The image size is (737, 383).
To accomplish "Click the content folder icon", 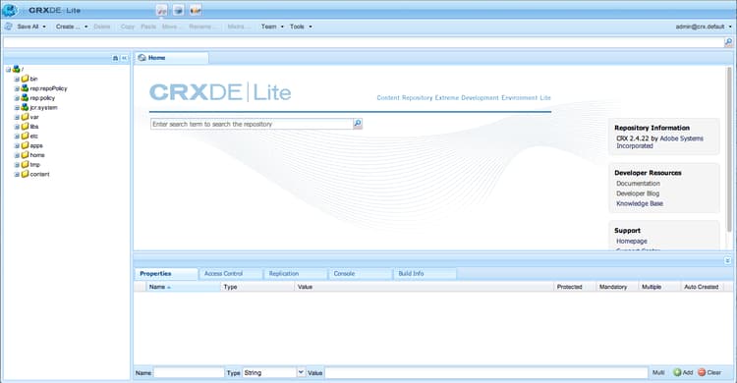I will coord(25,174).
